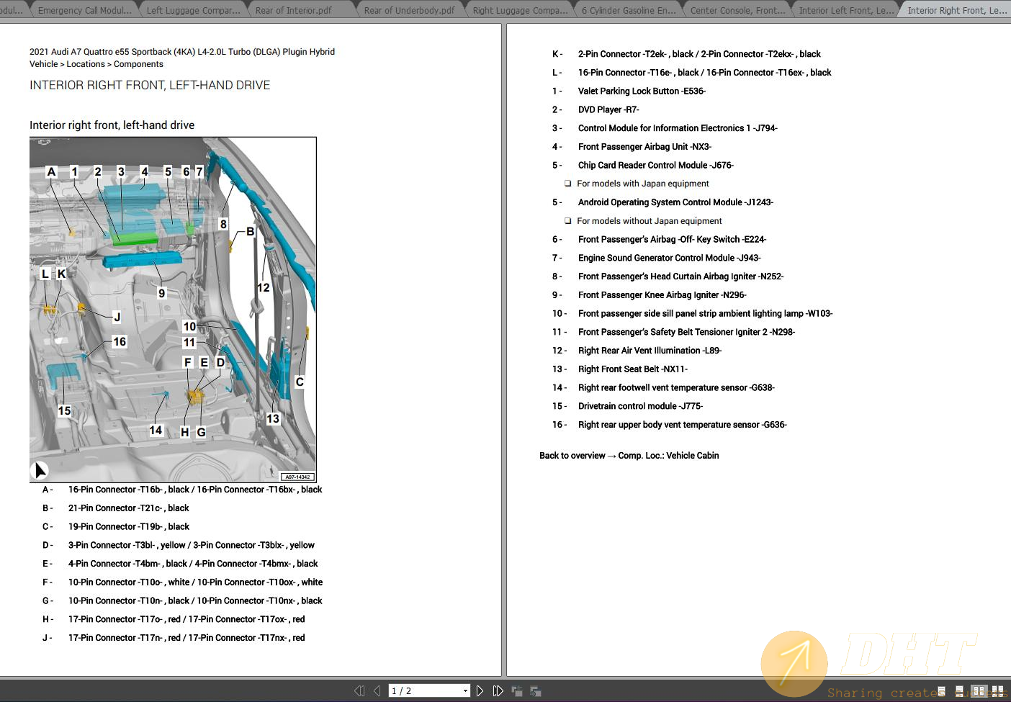
Task: Click row D '3-Pin Connector -T3bl-, yellow'
Action: (178, 546)
